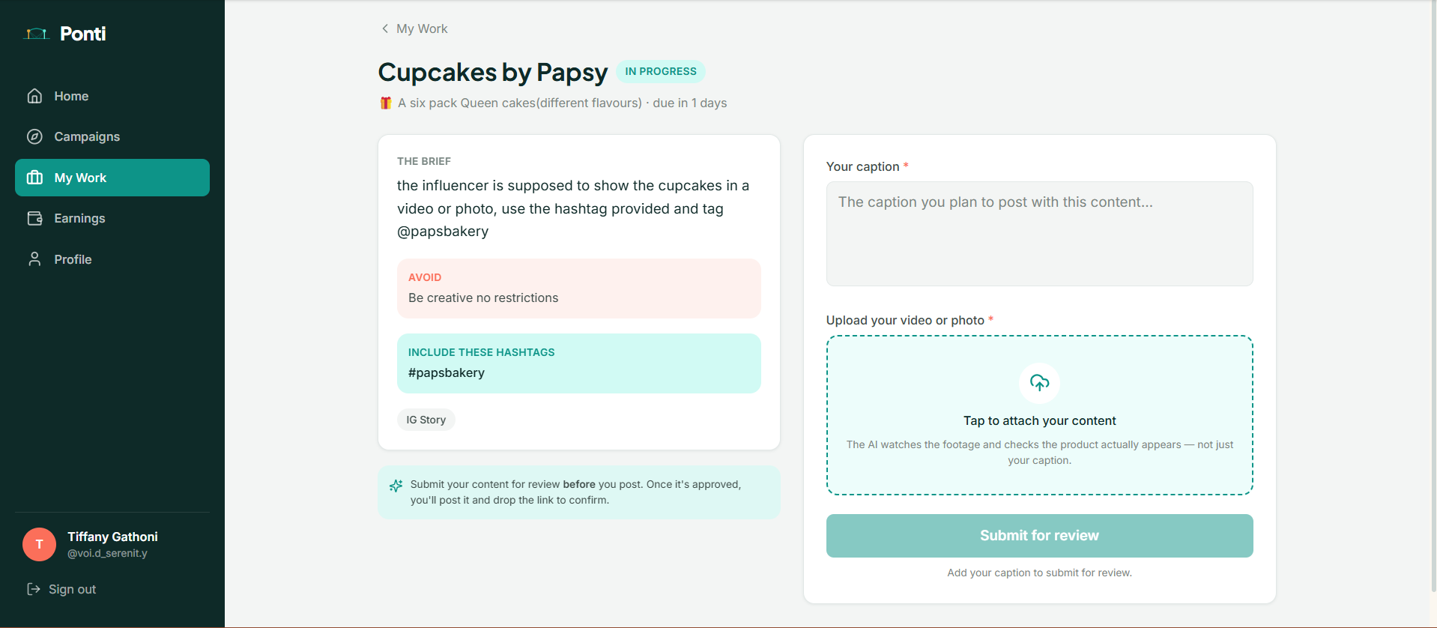Click the Sign out arrow icon

pyautogui.click(x=34, y=589)
